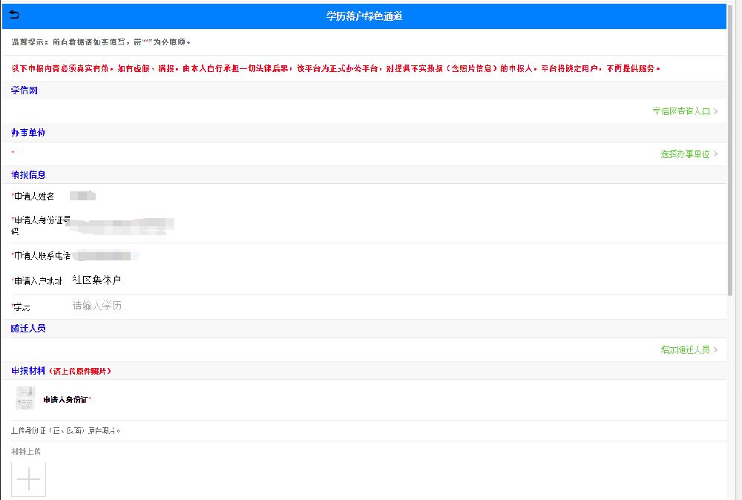The width and height of the screenshot is (742, 500).
Task: Click the 学历落户绿色通道 page title
Action: [x=364, y=16]
